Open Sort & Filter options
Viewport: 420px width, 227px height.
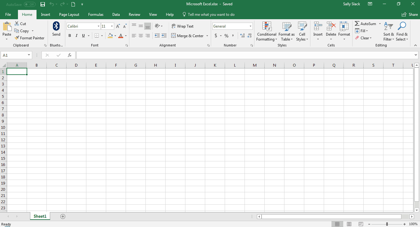point(388,31)
